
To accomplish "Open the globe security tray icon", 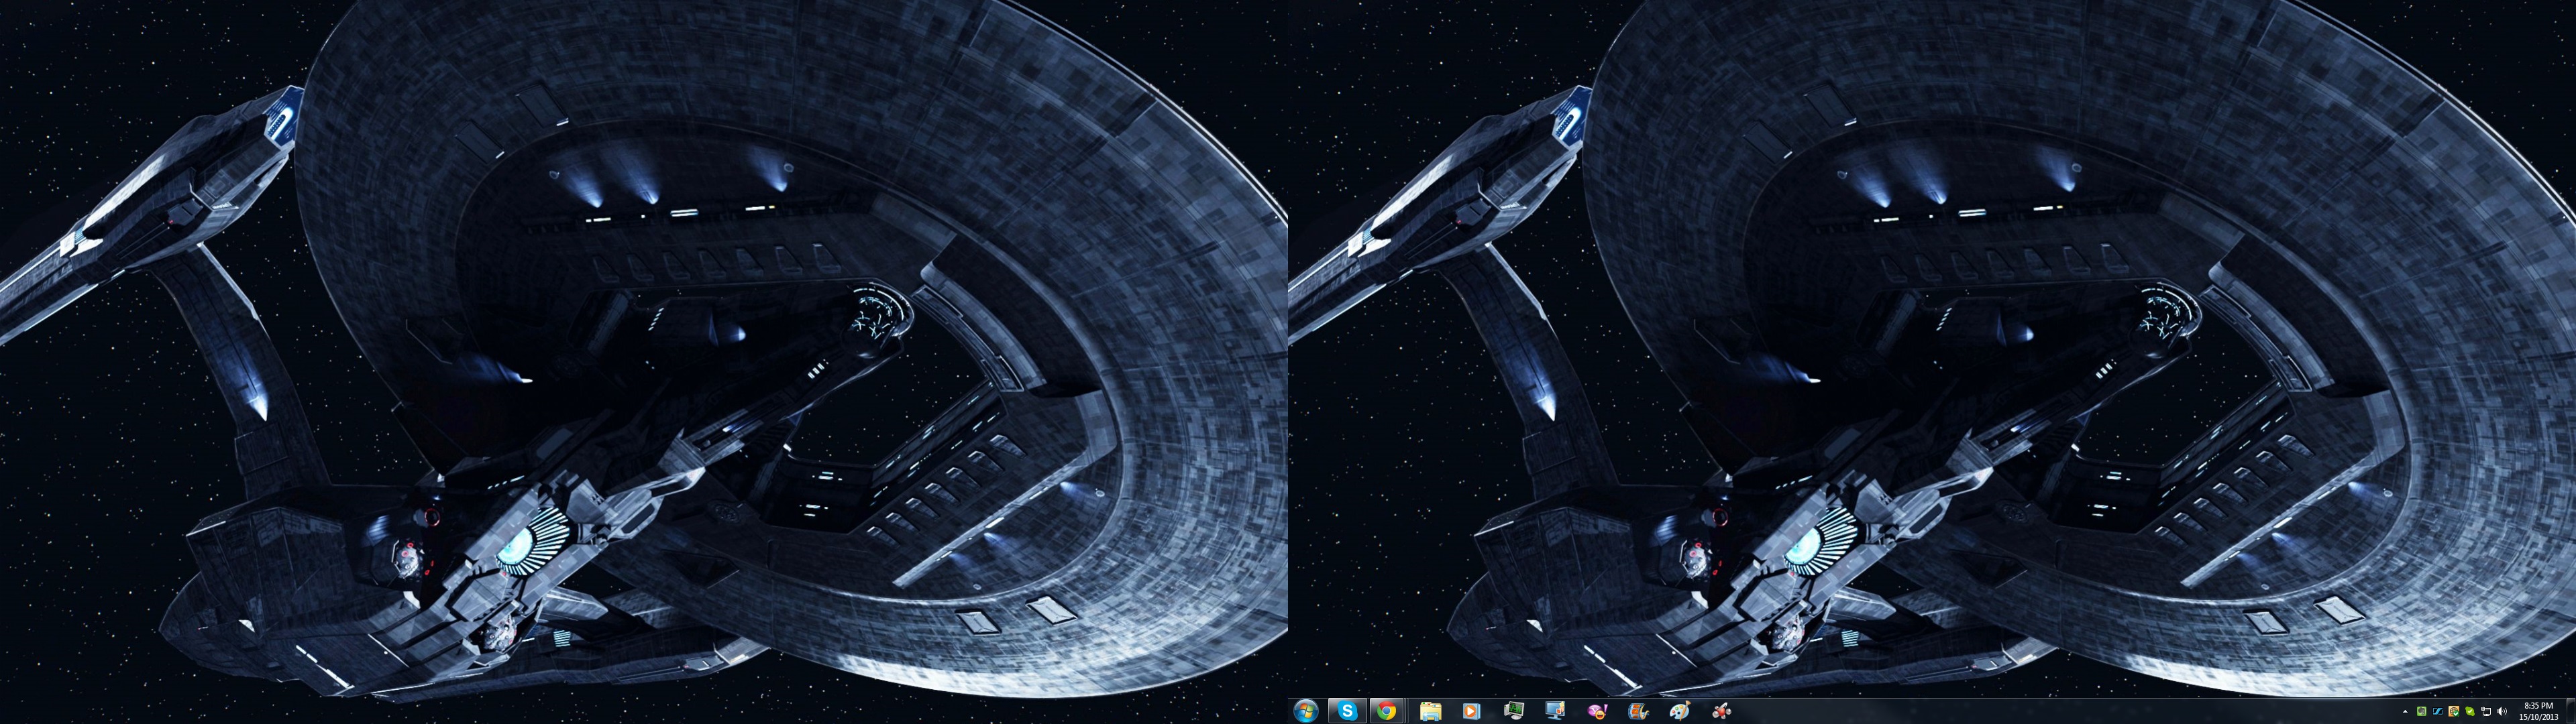I will (2454, 711).
